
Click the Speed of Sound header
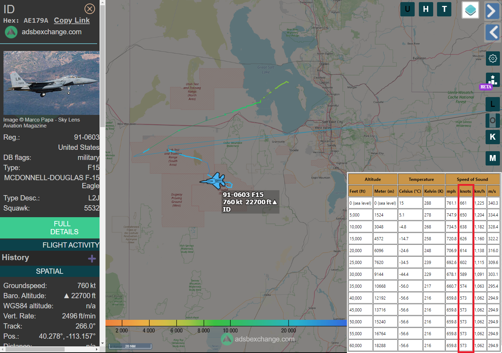coord(472,179)
